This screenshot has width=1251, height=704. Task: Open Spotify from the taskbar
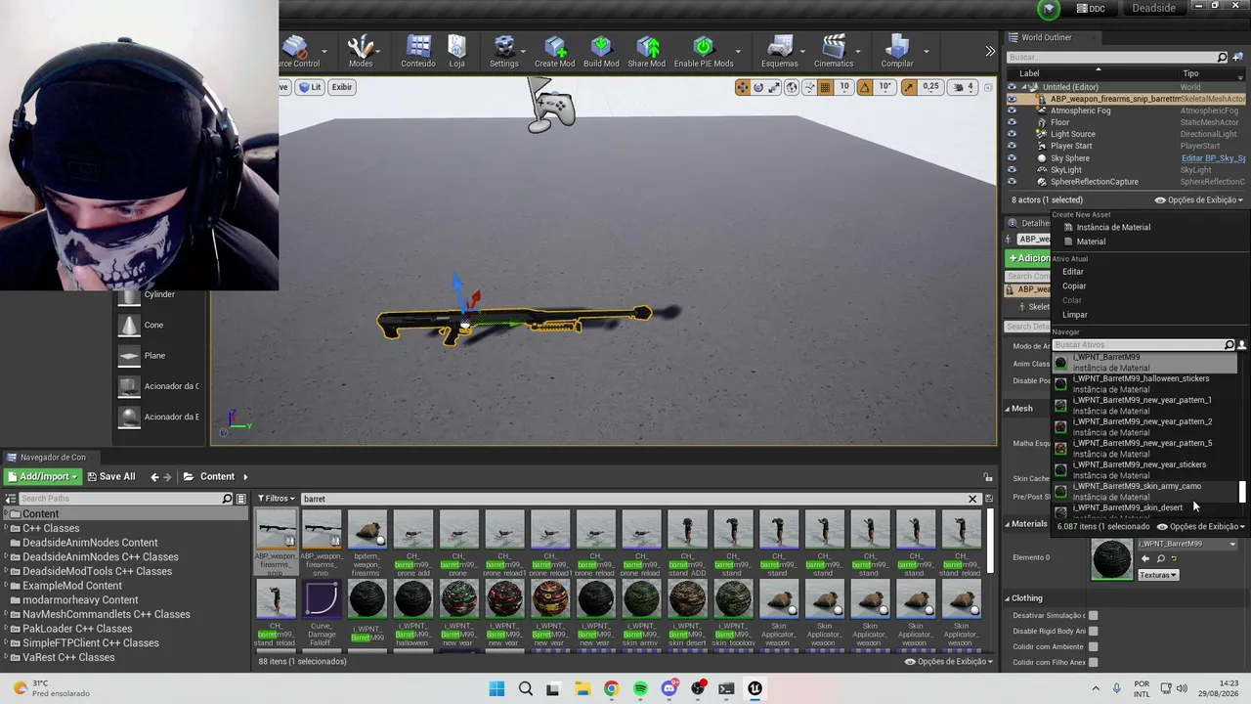[x=640, y=688]
